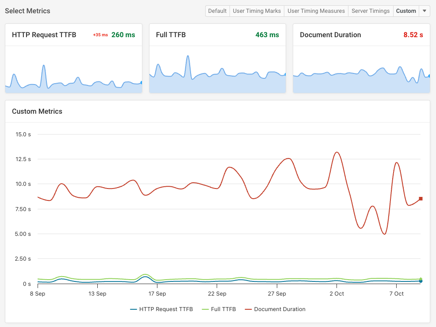Toggle HTTP Request TTFB series in legend
The width and height of the screenshot is (436, 327).
(161, 309)
